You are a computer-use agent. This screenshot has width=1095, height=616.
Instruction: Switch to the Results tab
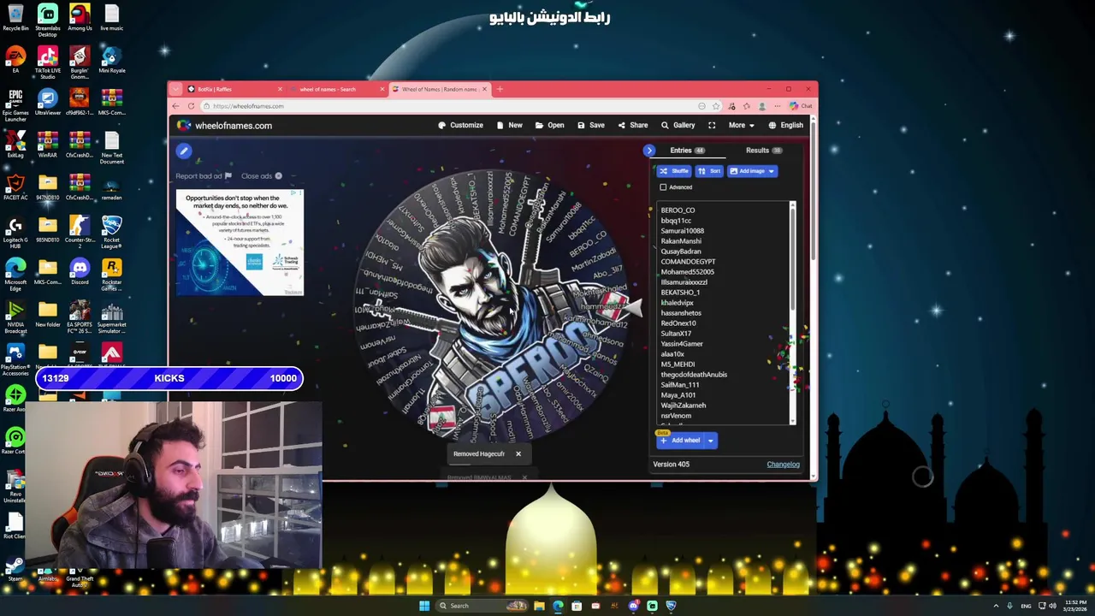763,151
